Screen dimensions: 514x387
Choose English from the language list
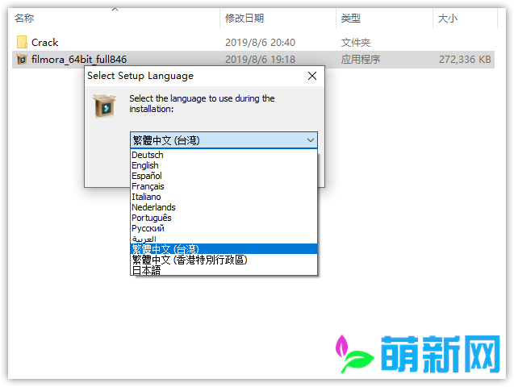click(224, 165)
